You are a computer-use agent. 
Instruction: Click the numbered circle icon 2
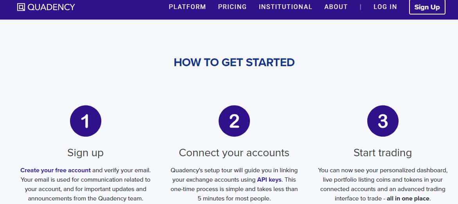[x=234, y=121]
